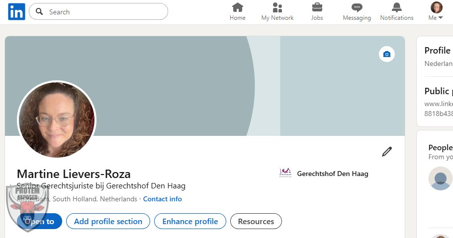Click the LinkedIn logo icon
The height and width of the screenshot is (238, 453).
click(x=16, y=12)
